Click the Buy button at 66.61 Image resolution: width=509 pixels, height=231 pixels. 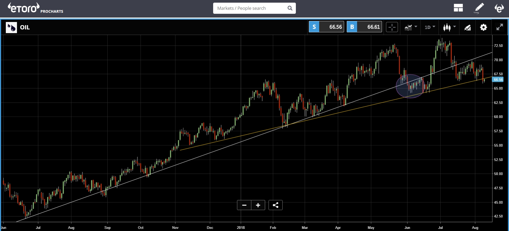364,27
